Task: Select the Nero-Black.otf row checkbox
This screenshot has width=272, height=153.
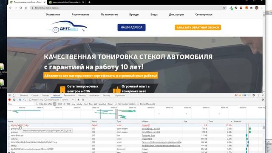Action: click(x=9, y=136)
